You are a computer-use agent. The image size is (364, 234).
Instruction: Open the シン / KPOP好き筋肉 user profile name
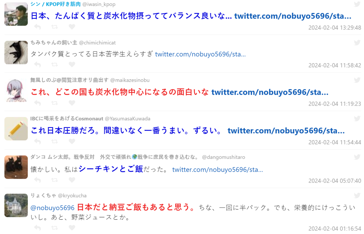pos(56,4)
